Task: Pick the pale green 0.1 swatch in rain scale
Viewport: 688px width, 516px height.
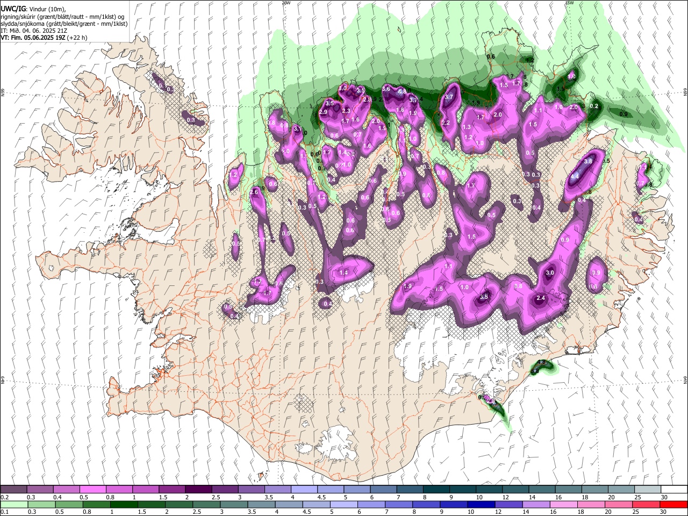Action: click(x=14, y=504)
